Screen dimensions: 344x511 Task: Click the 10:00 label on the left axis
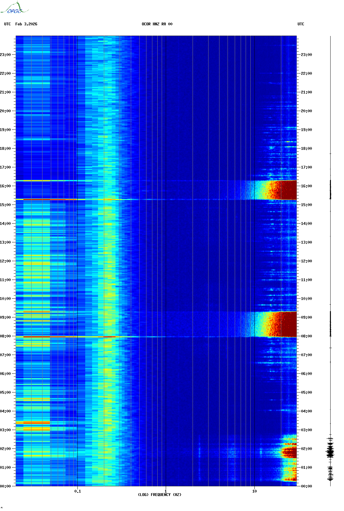pyautogui.click(x=5, y=299)
